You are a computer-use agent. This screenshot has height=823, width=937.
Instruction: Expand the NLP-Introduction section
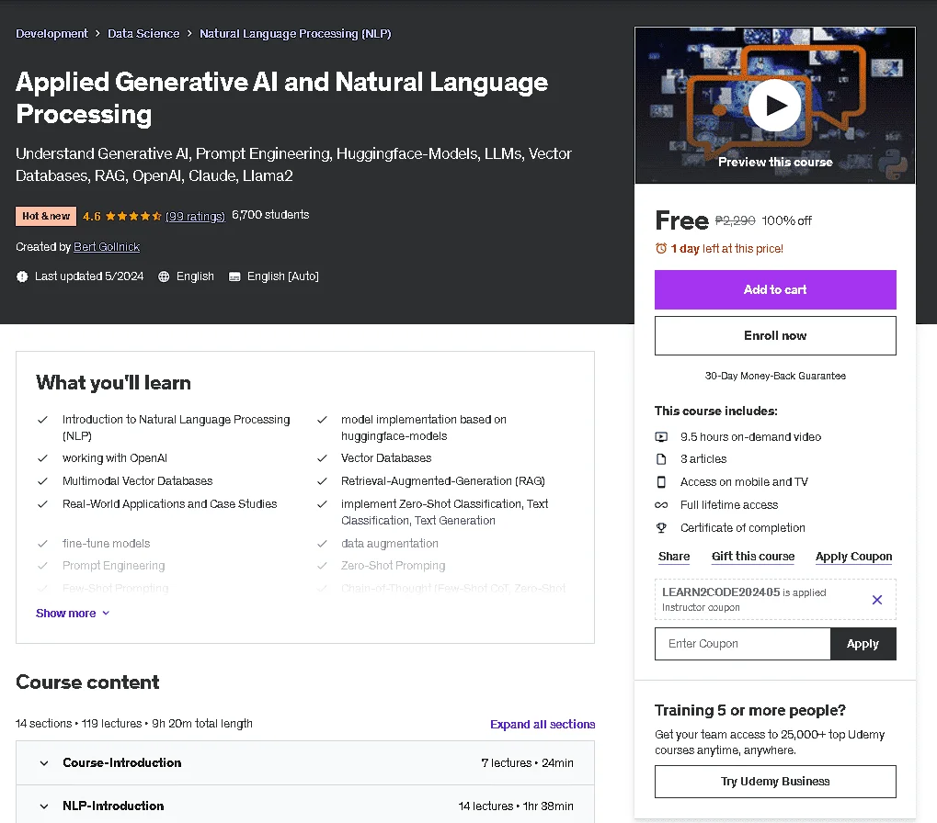tap(304, 806)
